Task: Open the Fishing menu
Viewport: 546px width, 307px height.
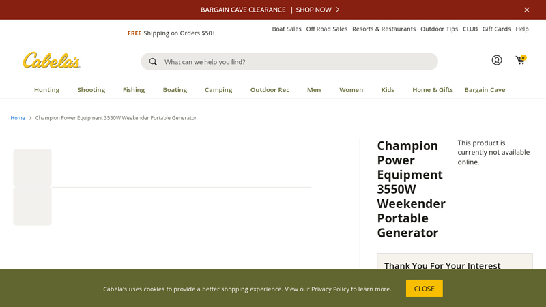Action: pos(134,90)
